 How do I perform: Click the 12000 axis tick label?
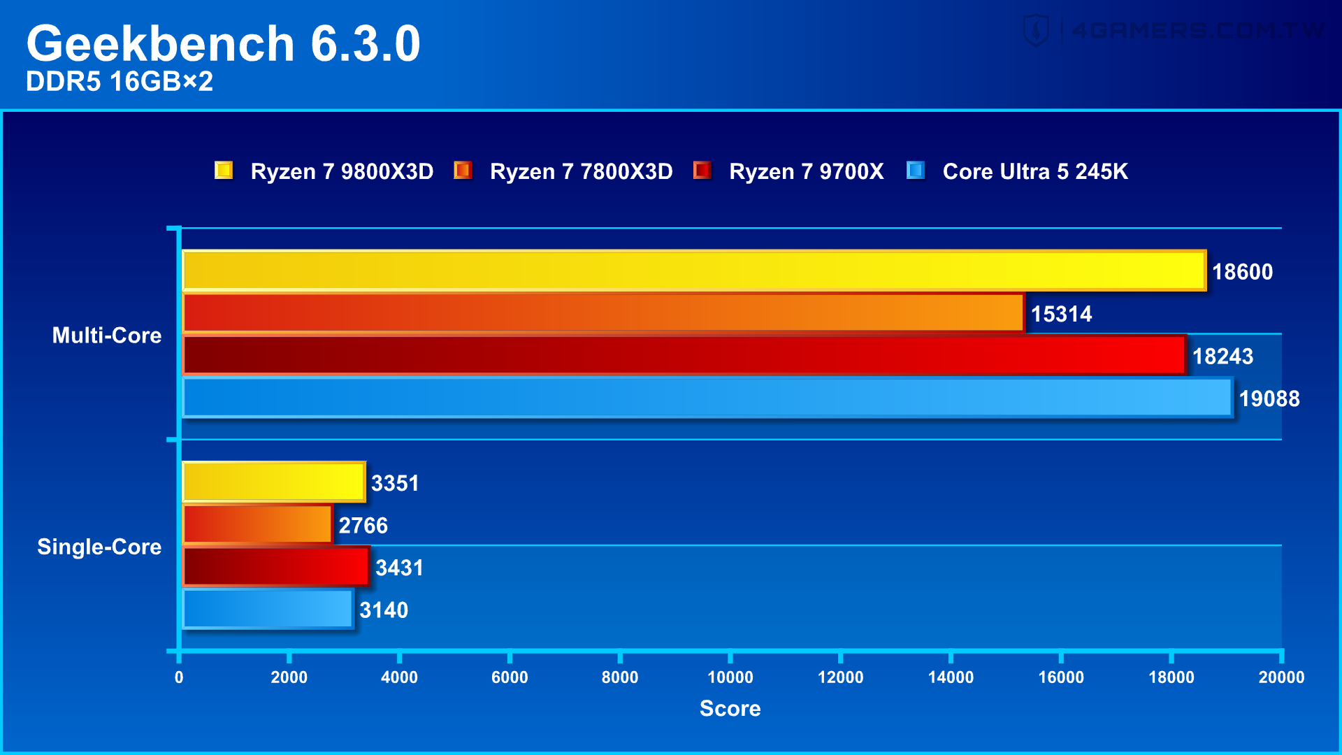[841, 677]
